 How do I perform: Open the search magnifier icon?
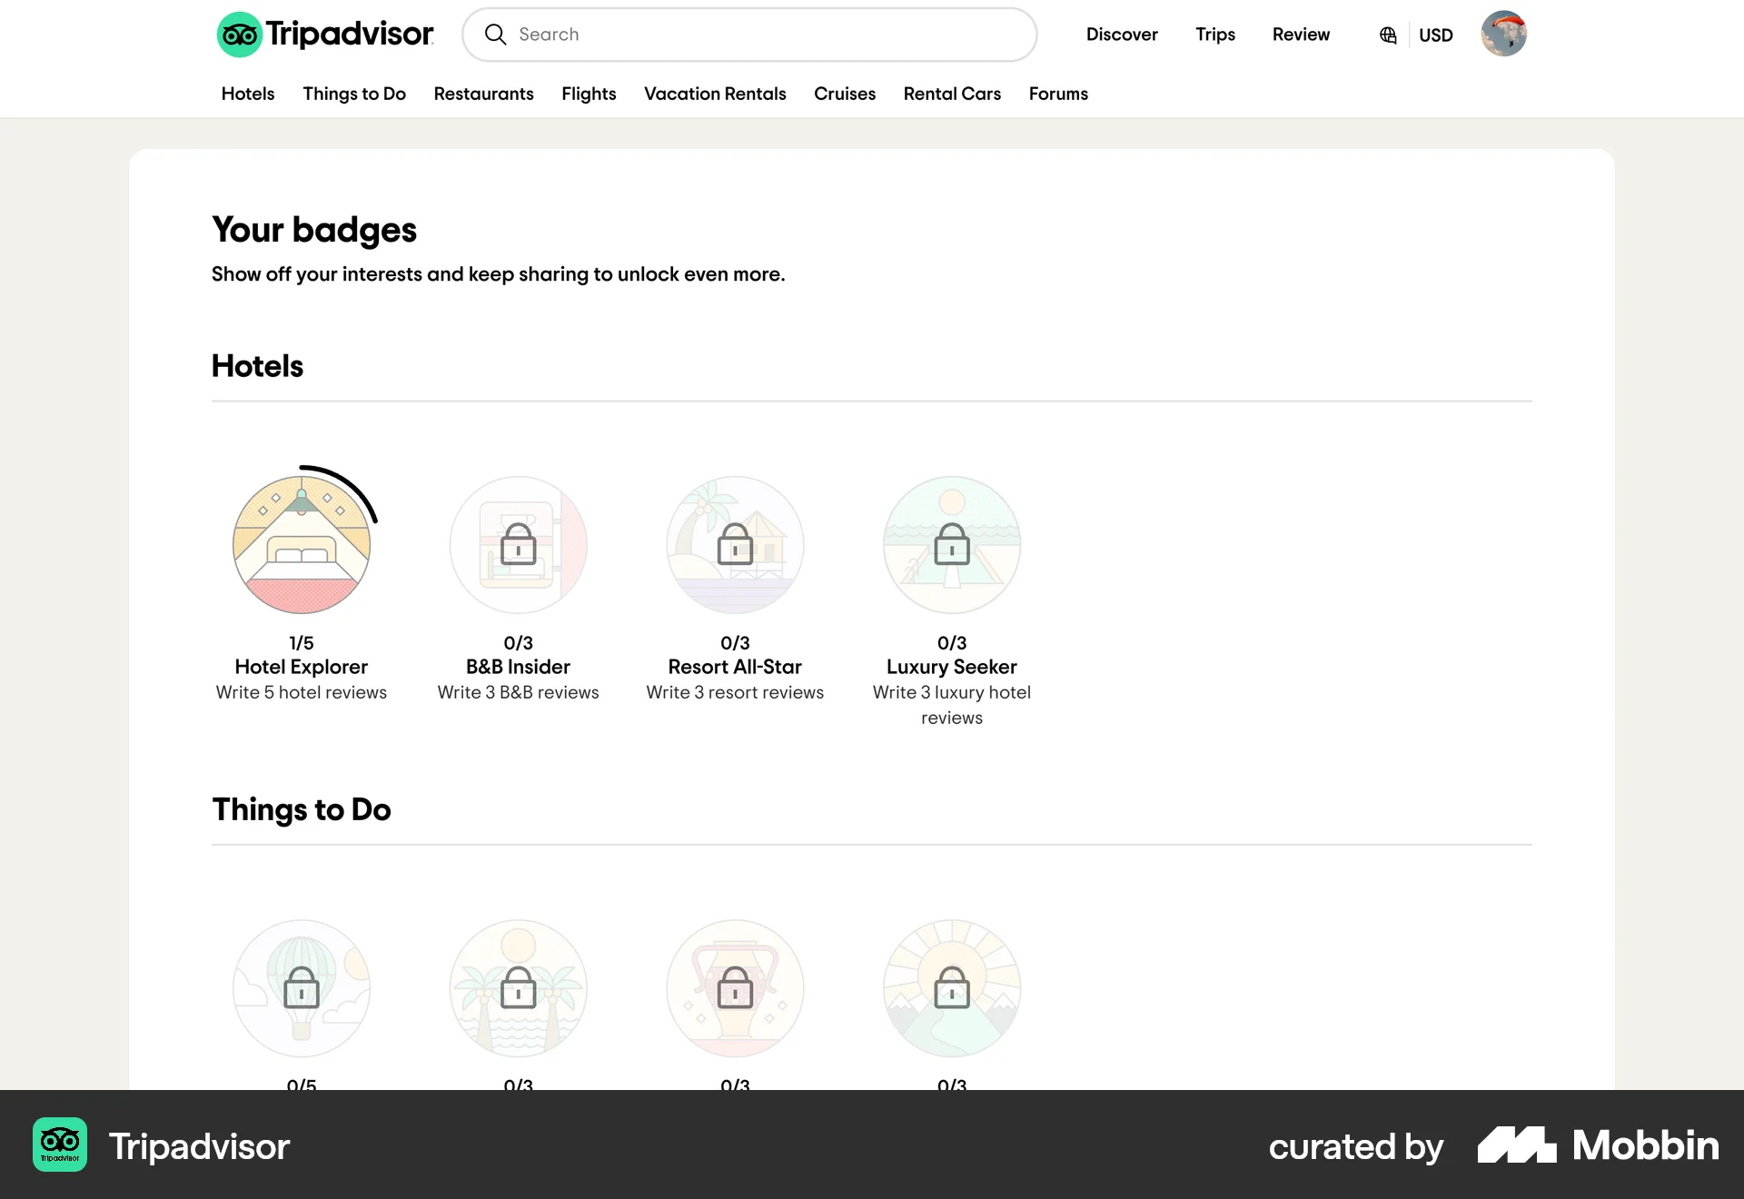496,34
